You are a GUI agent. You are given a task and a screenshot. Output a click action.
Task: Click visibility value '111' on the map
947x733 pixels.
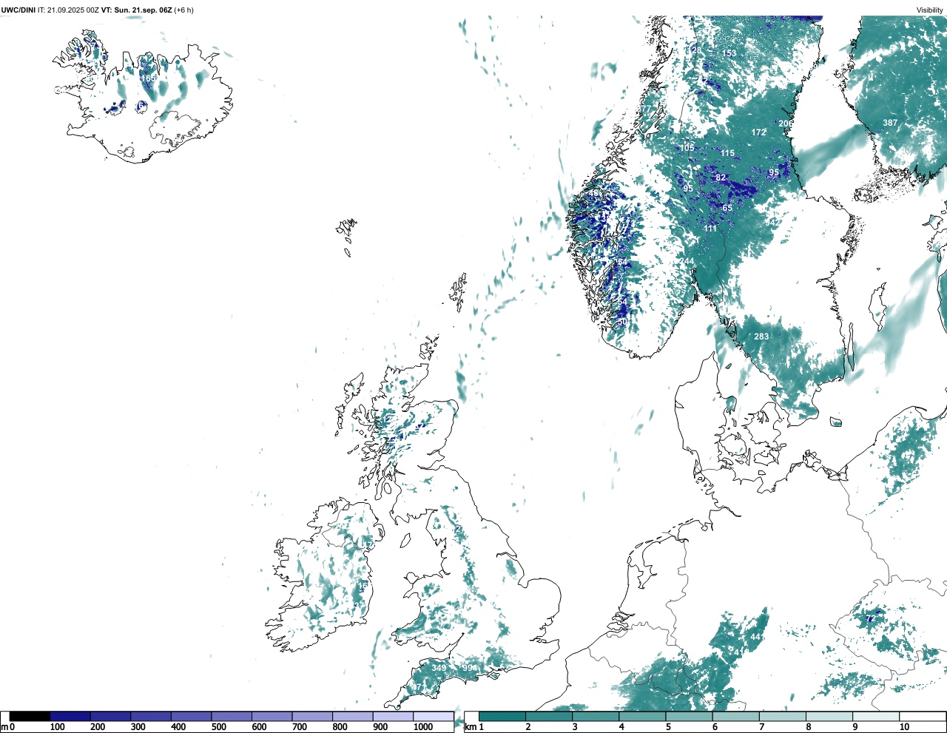(x=710, y=229)
